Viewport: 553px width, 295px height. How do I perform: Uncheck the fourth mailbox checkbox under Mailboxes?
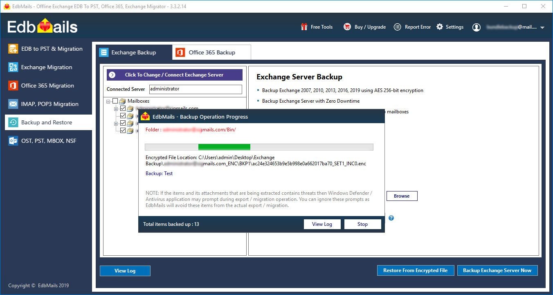click(x=123, y=131)
